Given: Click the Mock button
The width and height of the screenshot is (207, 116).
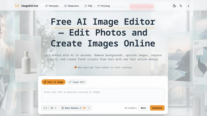Looking at the screenshot, I should [x=143, y=108].
